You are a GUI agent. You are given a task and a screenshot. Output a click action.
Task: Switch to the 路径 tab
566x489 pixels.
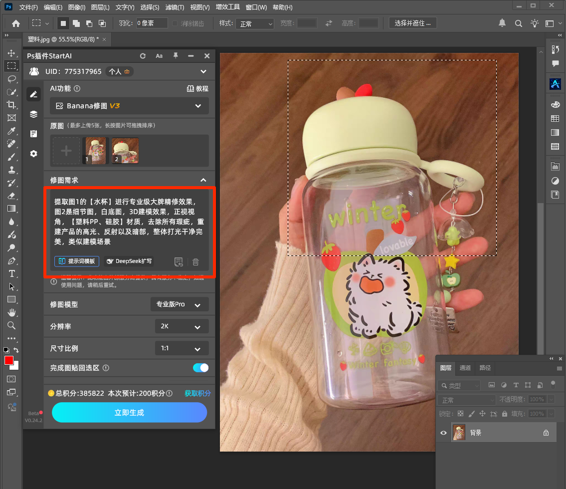tap(485, 368)
